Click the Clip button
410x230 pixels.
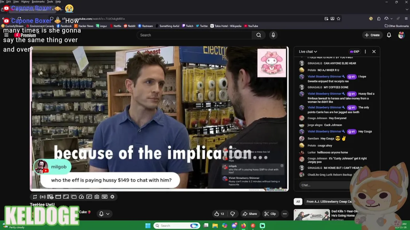tap(270, 214)
